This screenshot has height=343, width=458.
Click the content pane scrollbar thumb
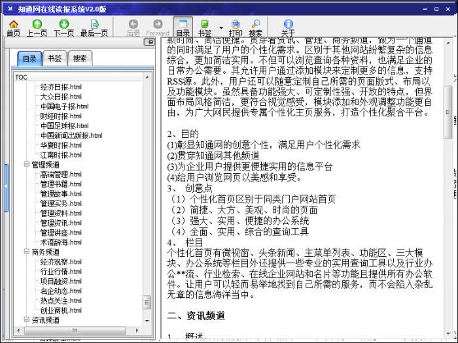448,112
